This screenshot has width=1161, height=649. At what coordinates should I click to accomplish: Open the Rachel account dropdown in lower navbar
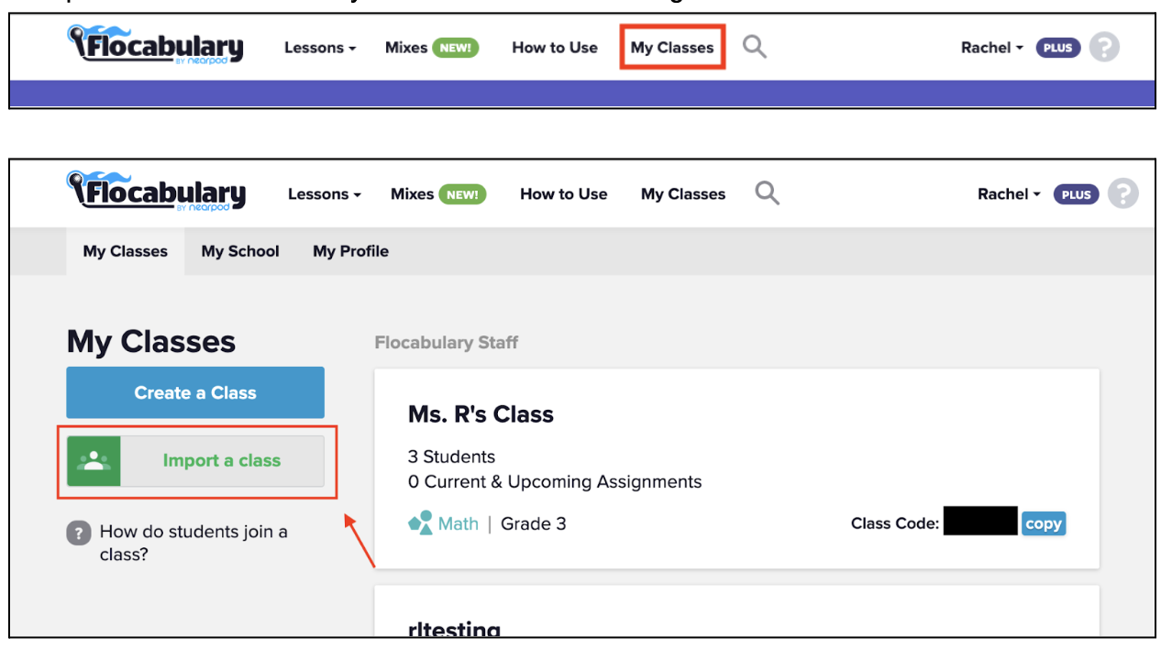1009,194
